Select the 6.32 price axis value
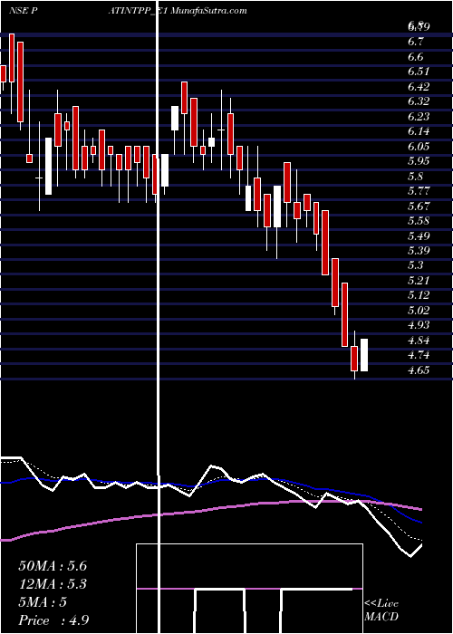The image size is (453, 634). 419,101
